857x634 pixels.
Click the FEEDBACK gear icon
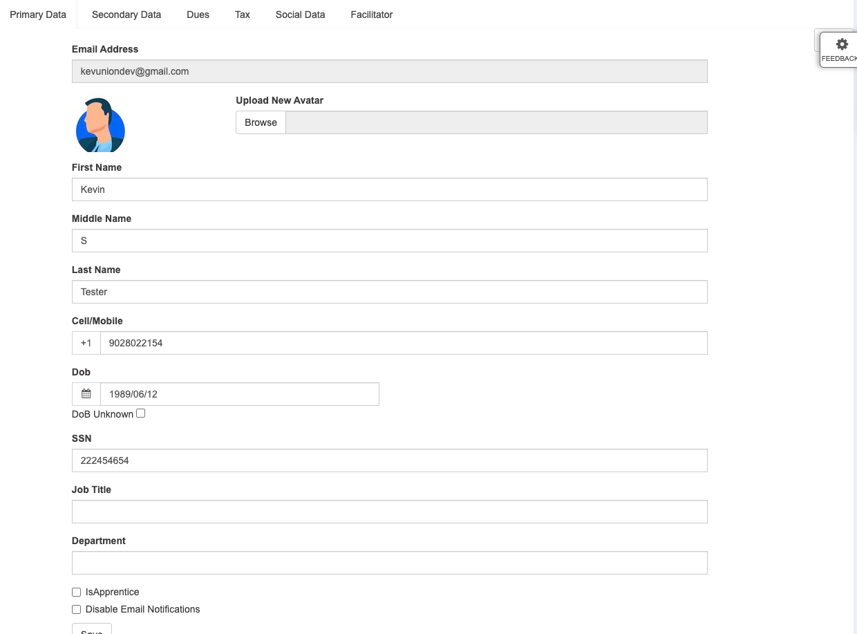tap(842, 44)
